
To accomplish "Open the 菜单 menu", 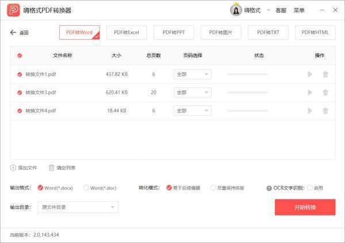I will coord(299,10).
